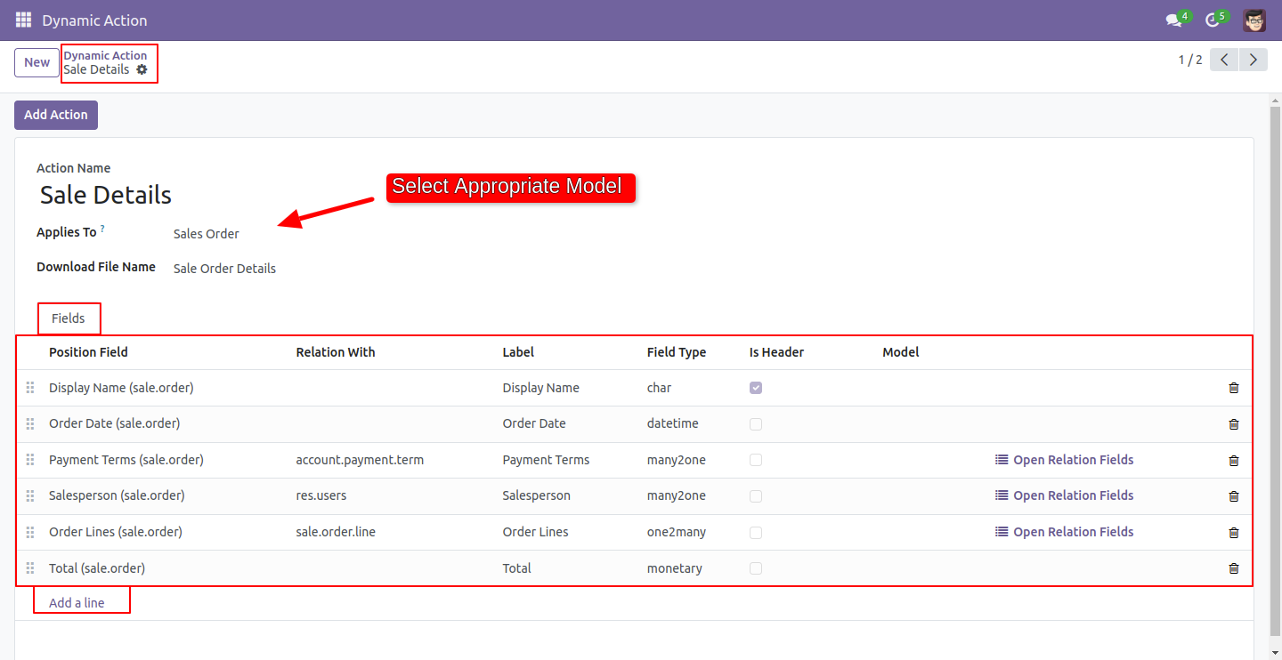
Task: Sort by Position Field column header
Action: pos(88,352)
